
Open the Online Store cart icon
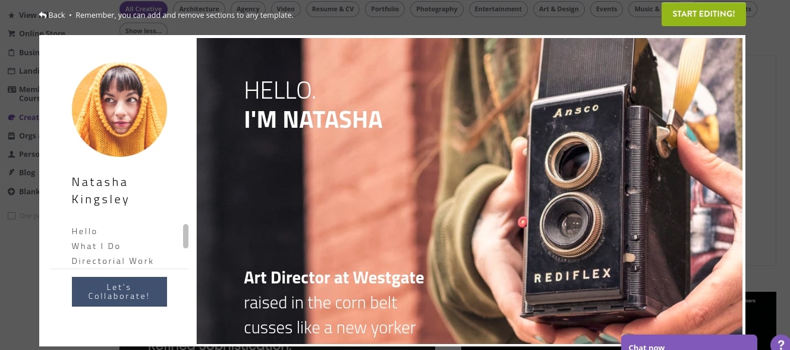pyautogui.click(x=11, y=33)
